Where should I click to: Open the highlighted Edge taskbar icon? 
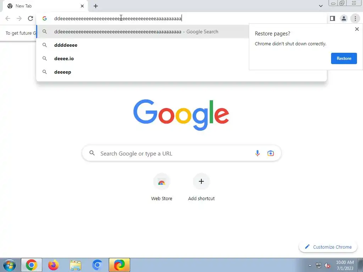(x=119, y=265)
